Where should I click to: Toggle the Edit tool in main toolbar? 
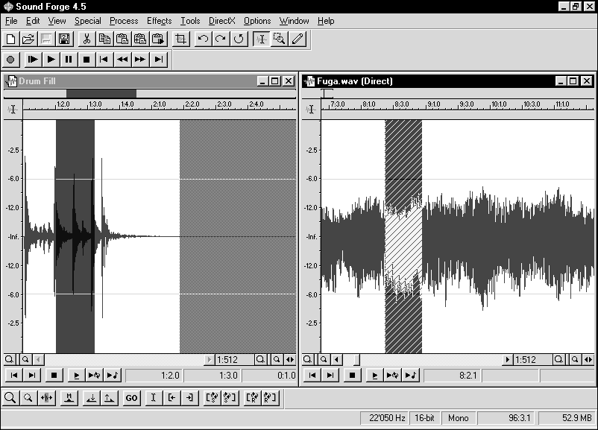(262, 39)
